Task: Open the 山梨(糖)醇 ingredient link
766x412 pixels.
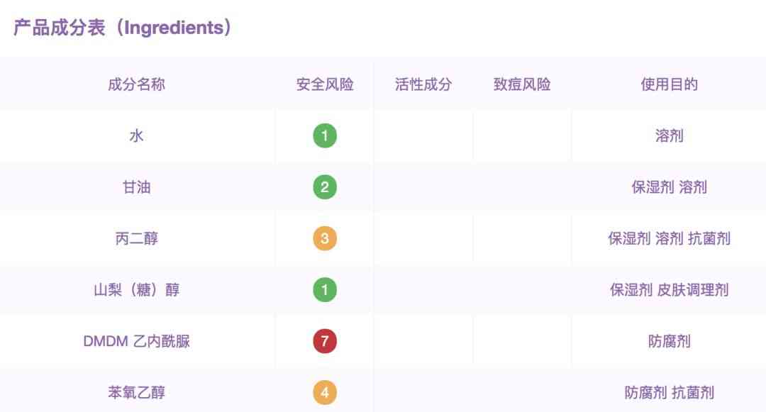Action: (136, 290)
